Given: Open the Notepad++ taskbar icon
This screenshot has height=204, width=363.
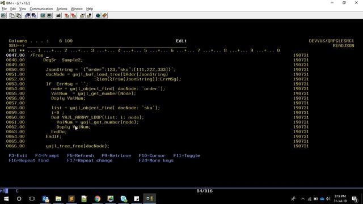Looking at the screenshot, I should coord(85,199).
